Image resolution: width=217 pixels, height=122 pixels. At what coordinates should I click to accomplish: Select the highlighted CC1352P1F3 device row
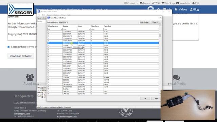[x=103, y=43]
